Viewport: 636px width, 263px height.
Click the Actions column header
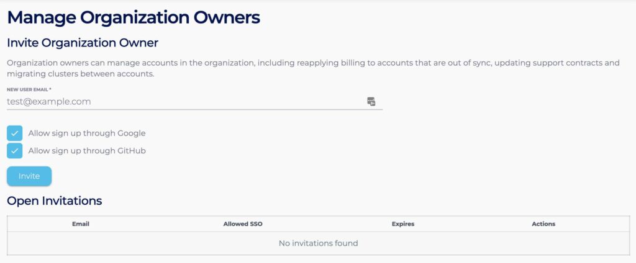[x=543, y=224]
